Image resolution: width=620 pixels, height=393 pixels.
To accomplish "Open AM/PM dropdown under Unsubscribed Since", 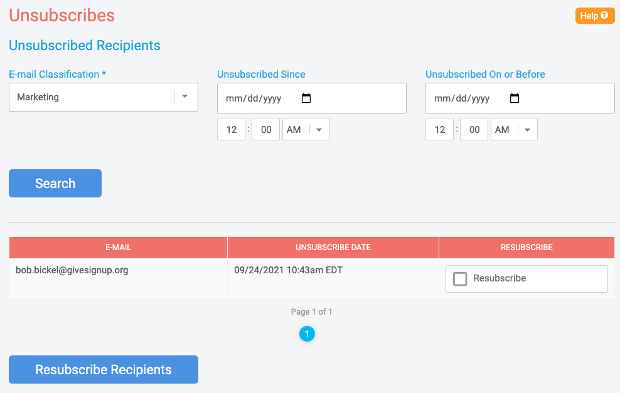I will point(306,129).
